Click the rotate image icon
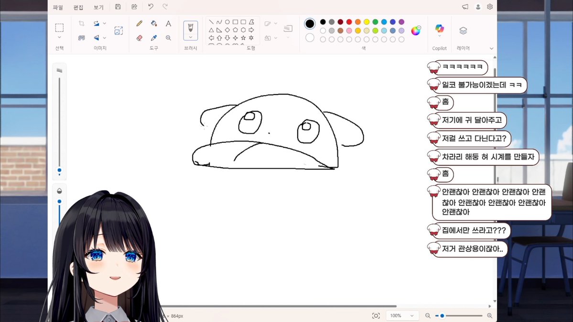 click(x=96, y=23)
